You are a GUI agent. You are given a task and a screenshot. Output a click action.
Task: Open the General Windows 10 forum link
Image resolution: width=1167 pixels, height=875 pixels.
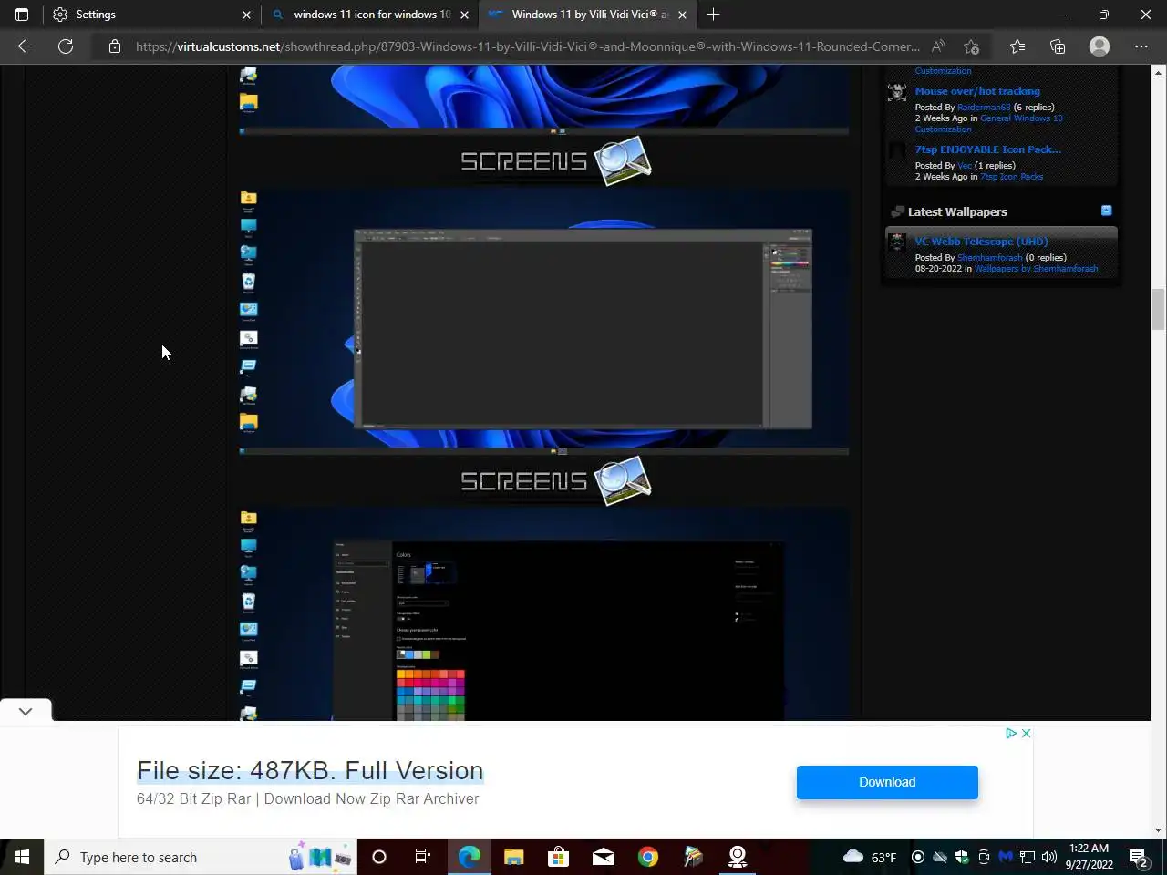click(1021, 118)
